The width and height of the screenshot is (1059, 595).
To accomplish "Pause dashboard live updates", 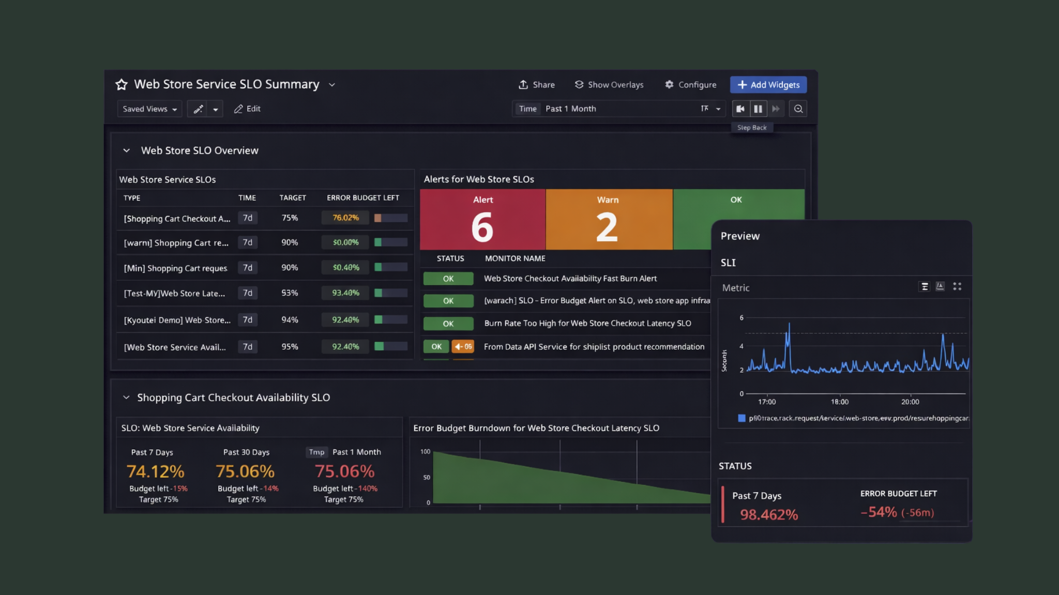I will click(x=758, y=109).
